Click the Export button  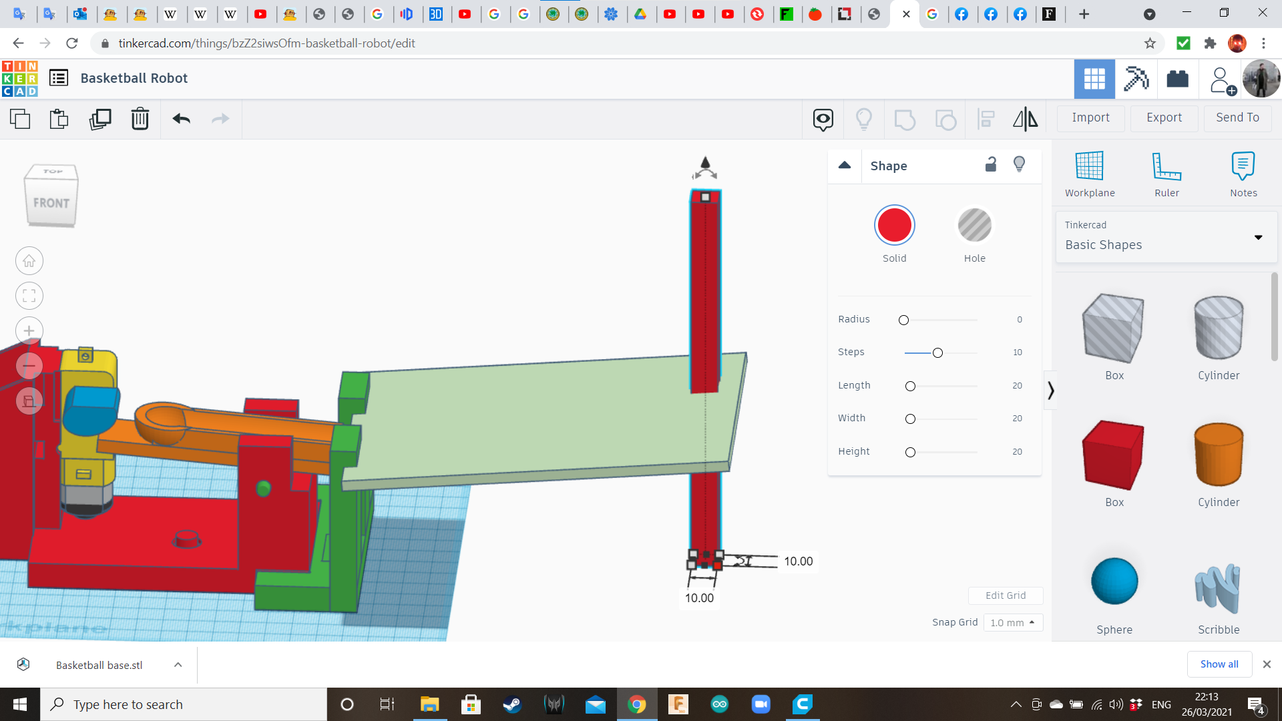click(x=1164, y=117)
